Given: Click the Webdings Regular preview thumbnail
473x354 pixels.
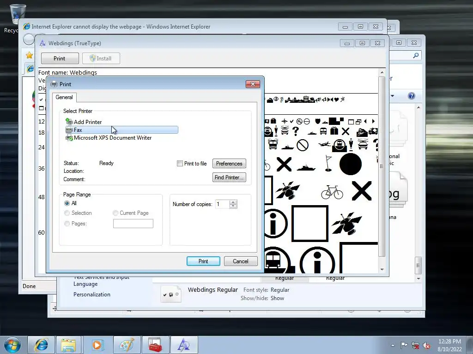Looking at the screenshot, I should 171,294.
